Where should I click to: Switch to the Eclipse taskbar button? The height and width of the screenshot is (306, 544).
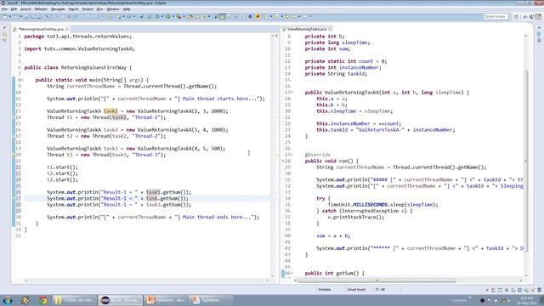121,300
